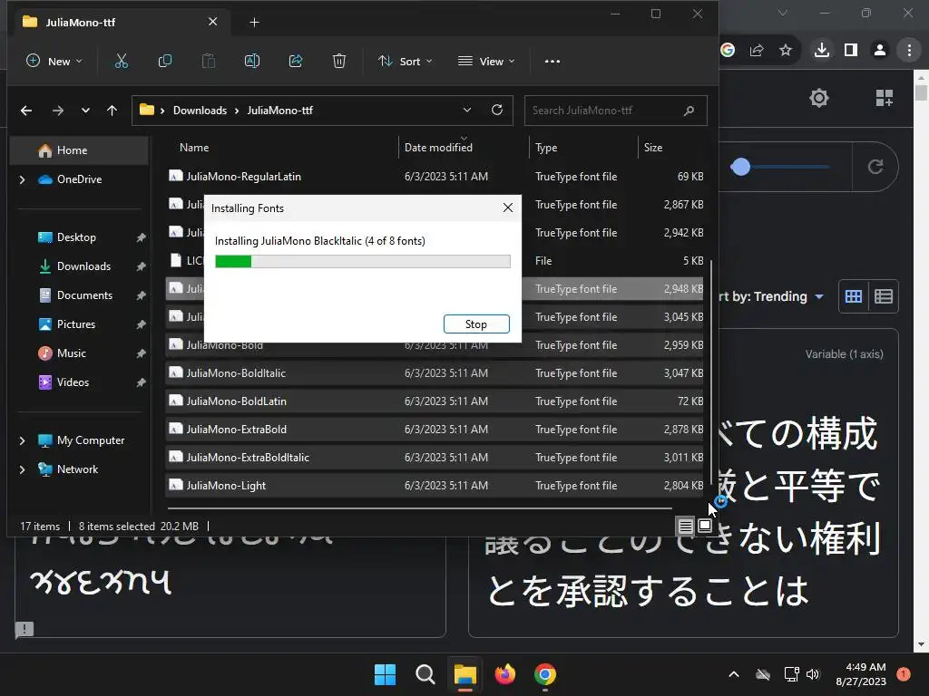Switch to details view icon in status bar
The width and height of the screenshot is (929, 696).
click(x=686, y=526)
